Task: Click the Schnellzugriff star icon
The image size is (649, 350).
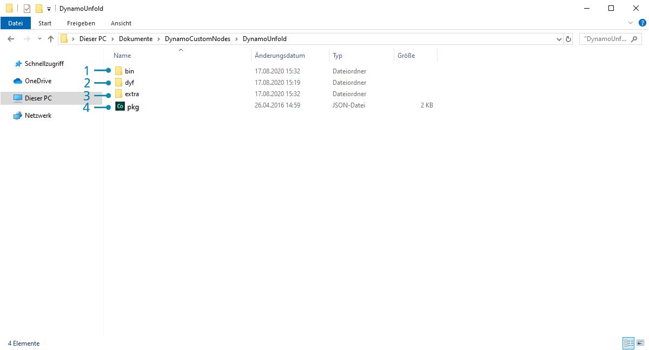Action: tap(18, 64)
